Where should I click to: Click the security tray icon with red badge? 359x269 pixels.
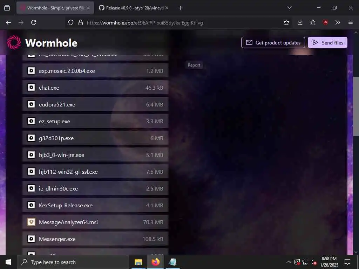[x=297, y=262]
